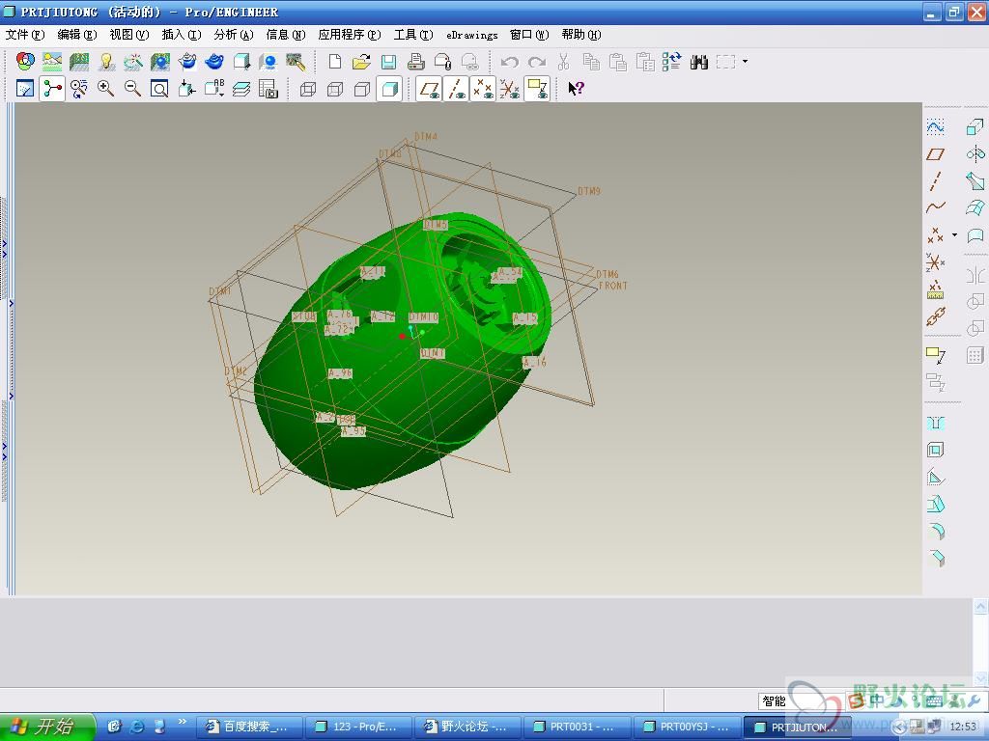Toggle shaded display mode
The width and height of the screenshot is (989, 741).
pyautogui.click(x=389, y=89)
